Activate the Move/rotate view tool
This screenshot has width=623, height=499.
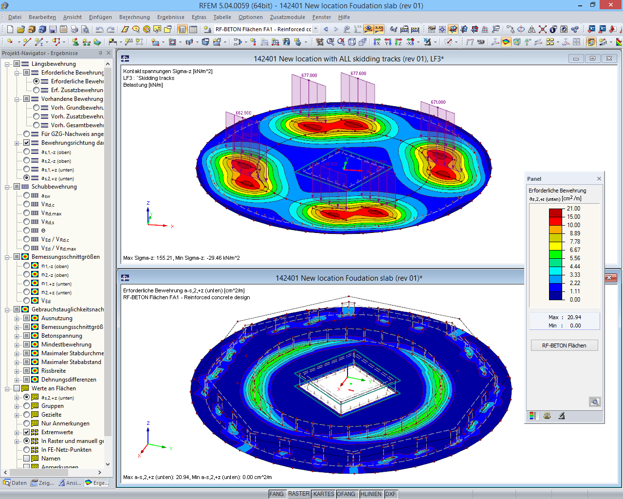pos(320,42)
